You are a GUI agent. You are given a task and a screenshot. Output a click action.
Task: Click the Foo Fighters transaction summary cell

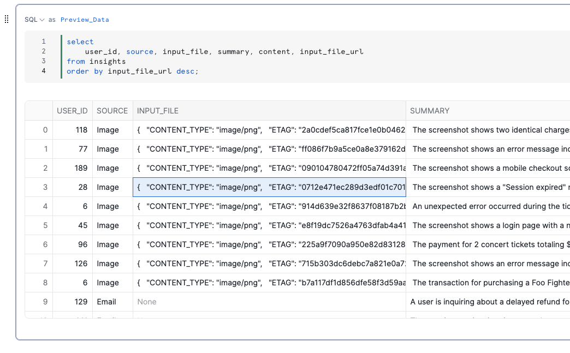489,283
